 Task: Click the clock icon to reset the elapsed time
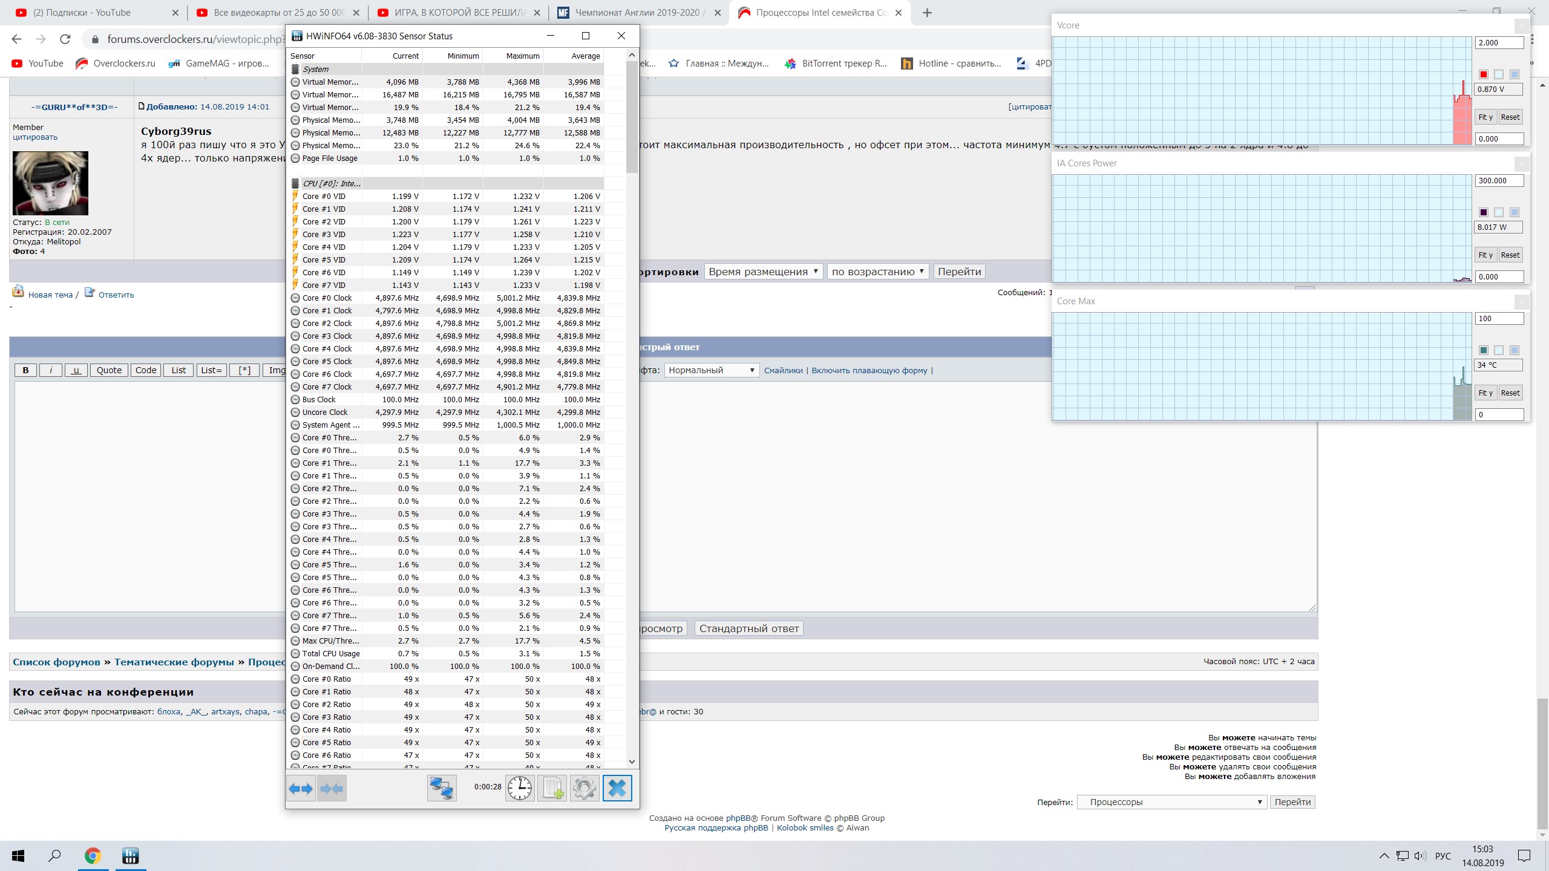coord(519,788)
